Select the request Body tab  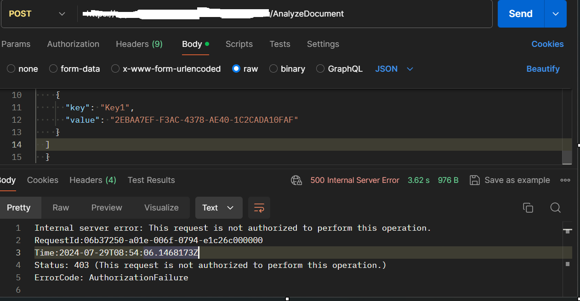pos(195,44)
